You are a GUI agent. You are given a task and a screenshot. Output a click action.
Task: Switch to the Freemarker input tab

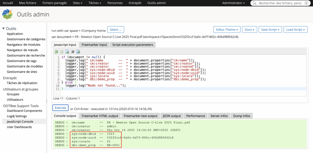94,45
